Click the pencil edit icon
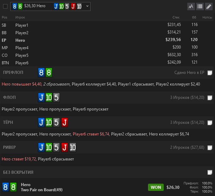Viewport: 215px width, 196px height. coord(209,6)
